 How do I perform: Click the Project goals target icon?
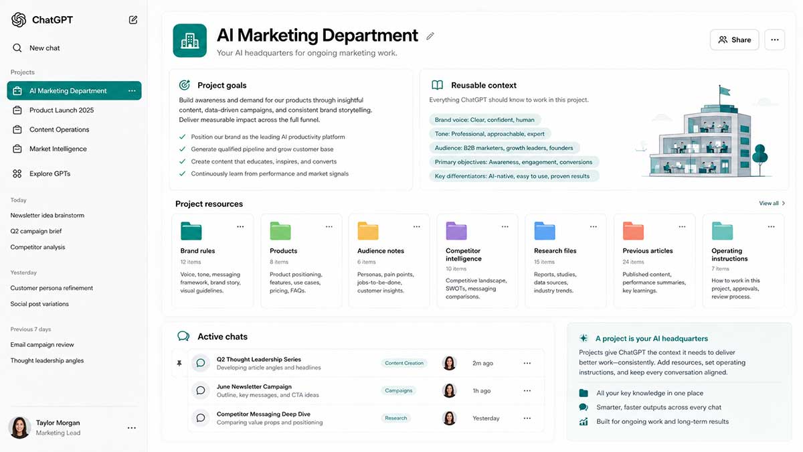[185, 85]
